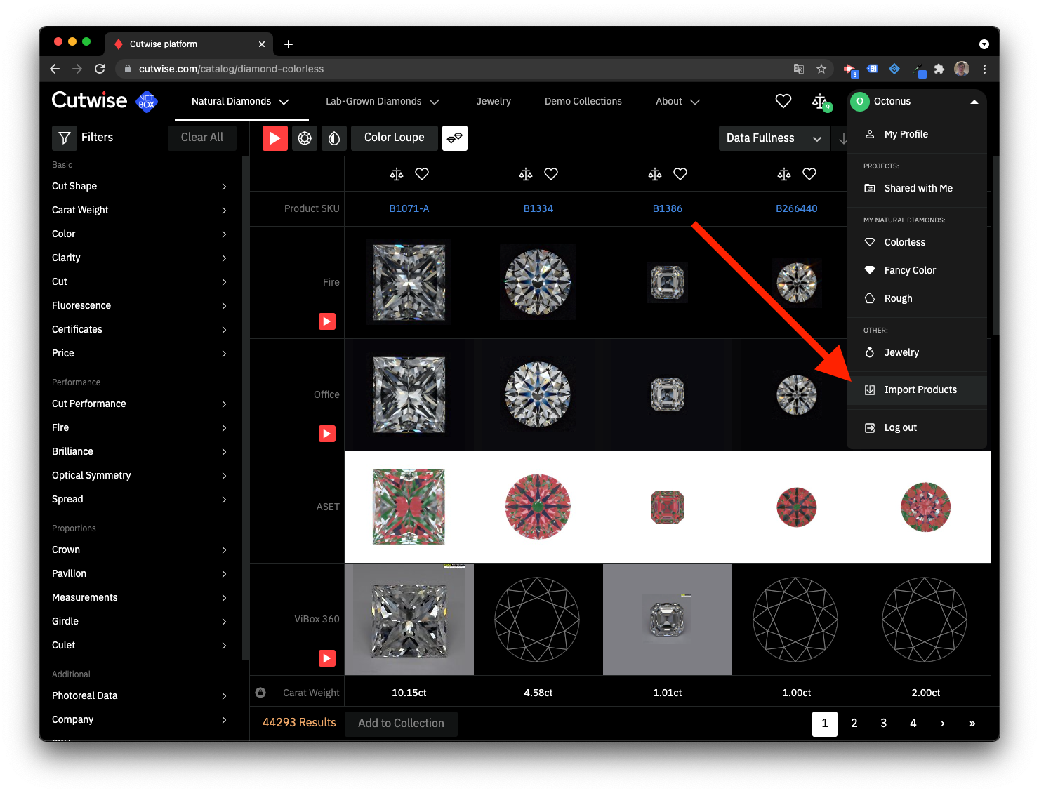Expand the Carat Weight filter
The height and width of the screenshot is (793, 1039).
(x=140, y=210)
